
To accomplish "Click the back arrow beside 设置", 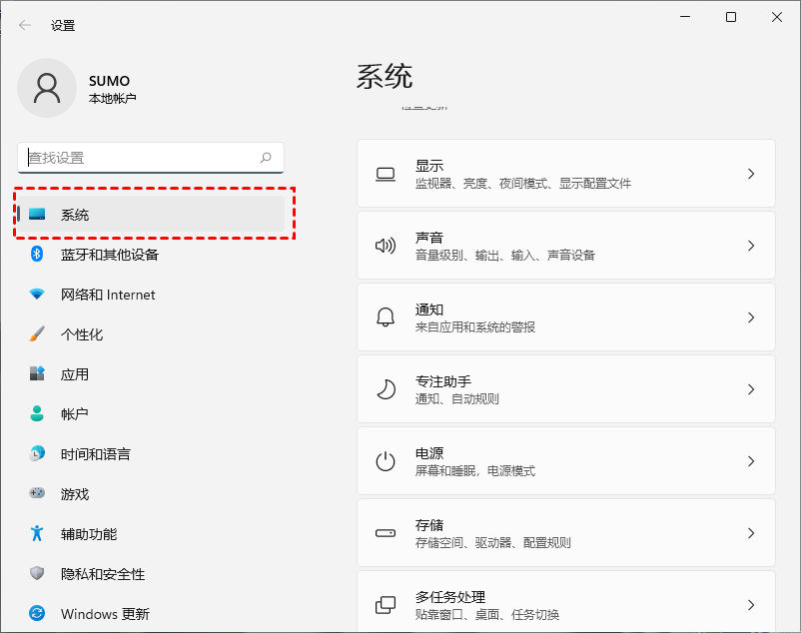I will (25, 25).
